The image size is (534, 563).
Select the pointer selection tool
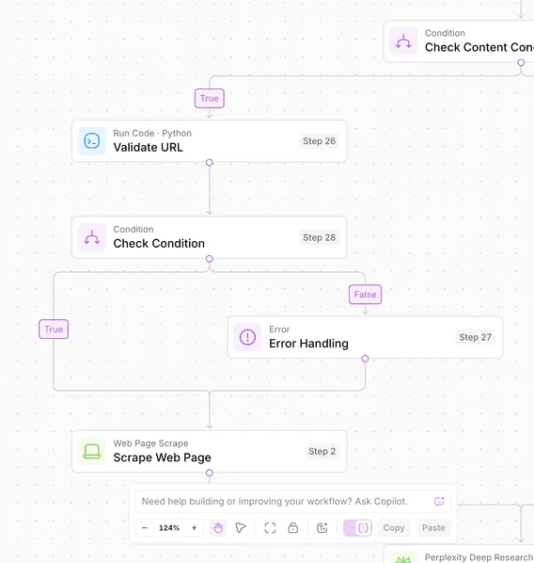coord(241,528)
